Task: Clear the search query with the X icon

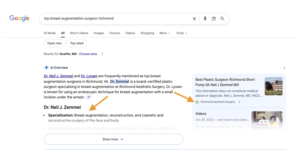Action: tap(194, 19)
